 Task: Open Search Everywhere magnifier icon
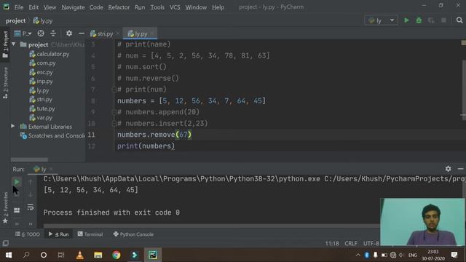coord(459,20)
